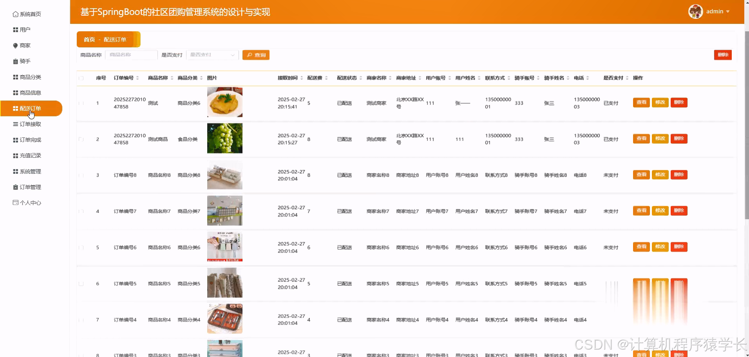Click 删除 for row 1 测试 order
Viewport: 749px width, 357px height.
pos(679,103)
